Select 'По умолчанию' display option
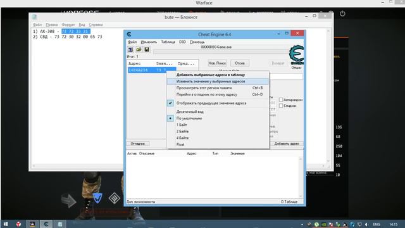 218,118
